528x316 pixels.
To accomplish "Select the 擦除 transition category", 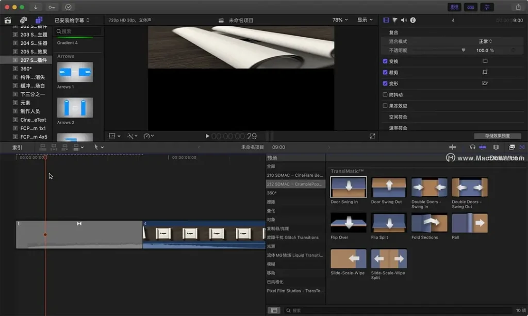I will coord(271,202).
